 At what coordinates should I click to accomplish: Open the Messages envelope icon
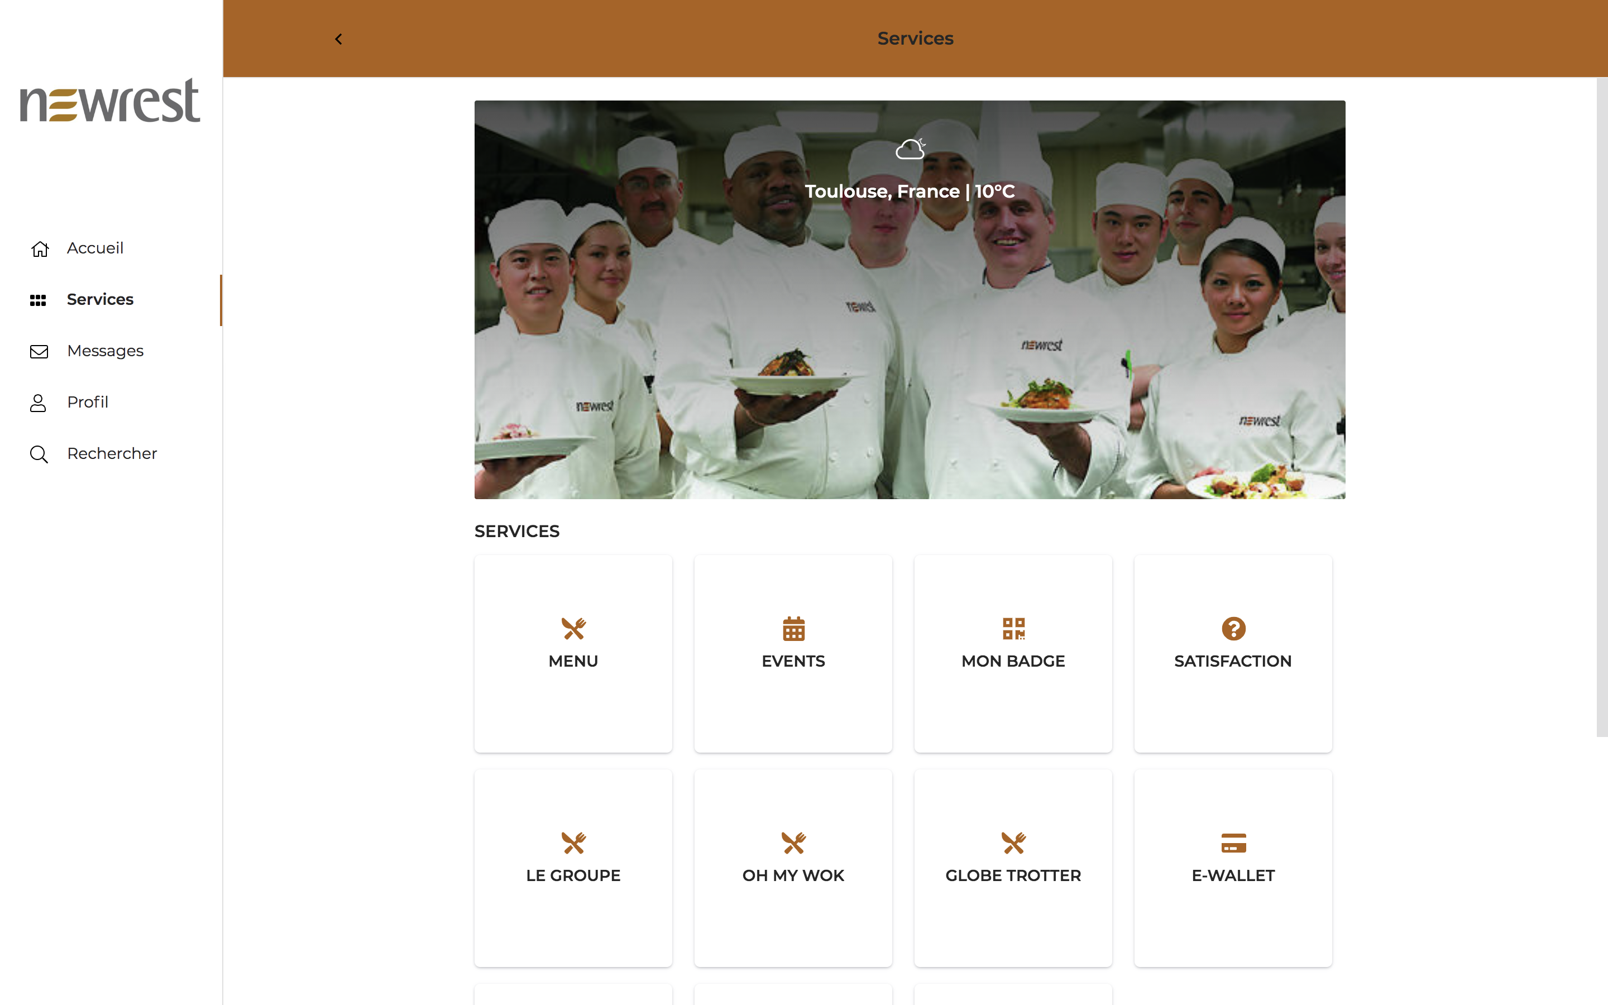[39, 352]
